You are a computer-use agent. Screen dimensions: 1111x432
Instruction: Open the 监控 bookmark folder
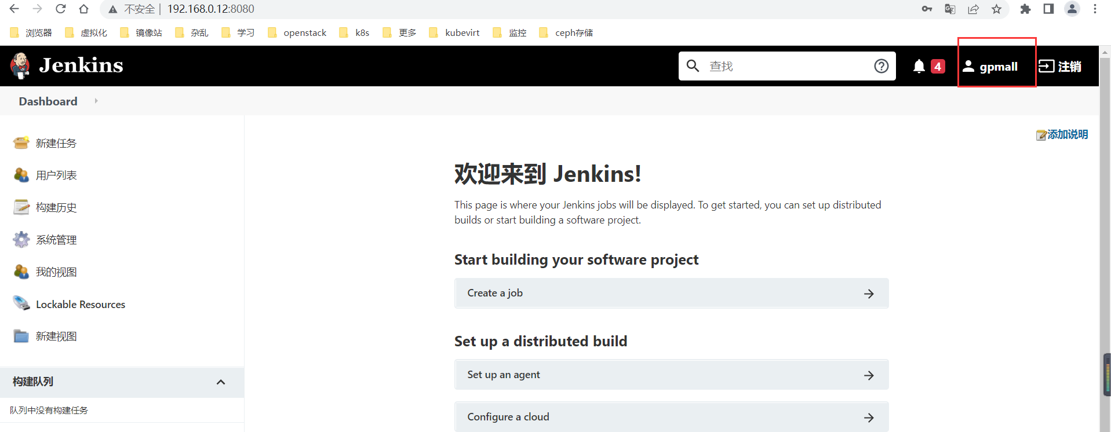tap(510, 32)
